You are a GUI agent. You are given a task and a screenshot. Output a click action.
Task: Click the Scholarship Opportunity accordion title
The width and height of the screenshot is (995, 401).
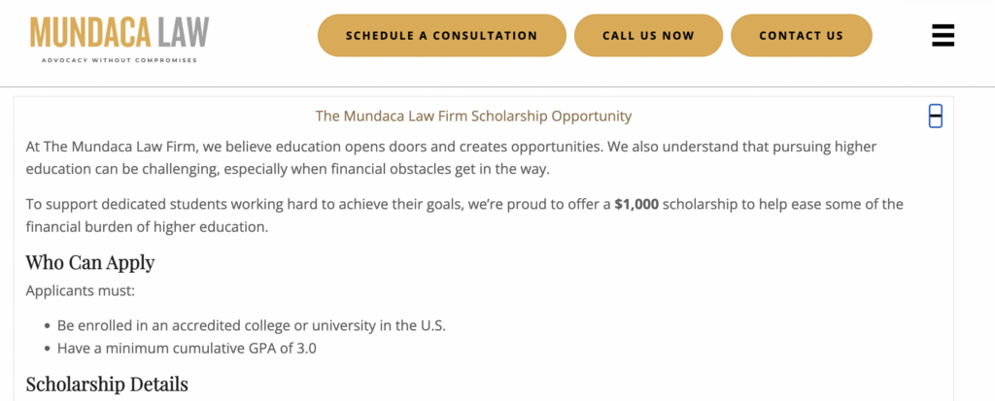point(473,117)
